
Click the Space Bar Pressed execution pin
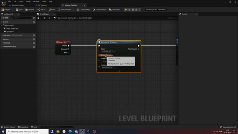tap(68, 45)
